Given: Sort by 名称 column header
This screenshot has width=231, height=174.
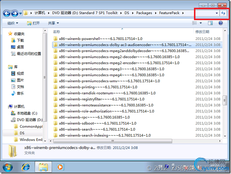Looking at the screenshot, I should tap(57, 32).
